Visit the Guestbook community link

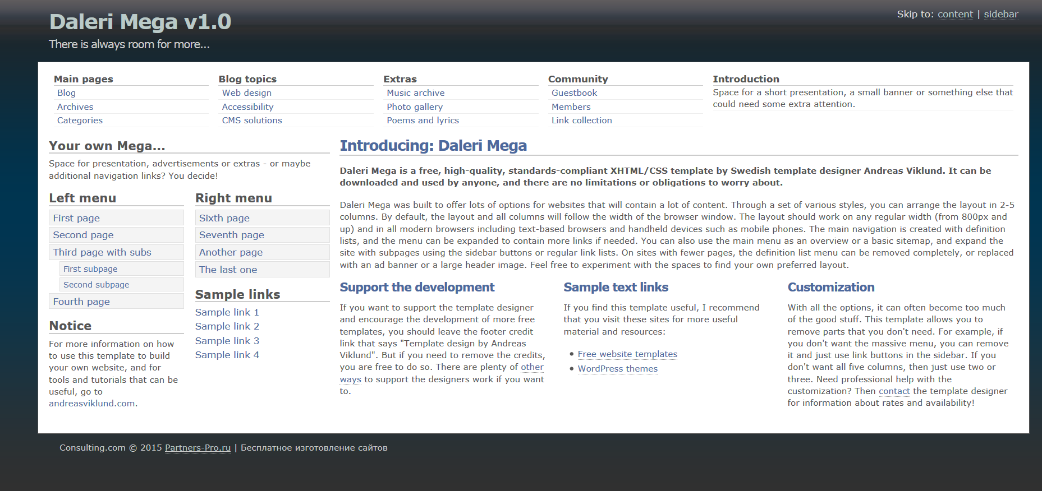(x=574, y=93)
